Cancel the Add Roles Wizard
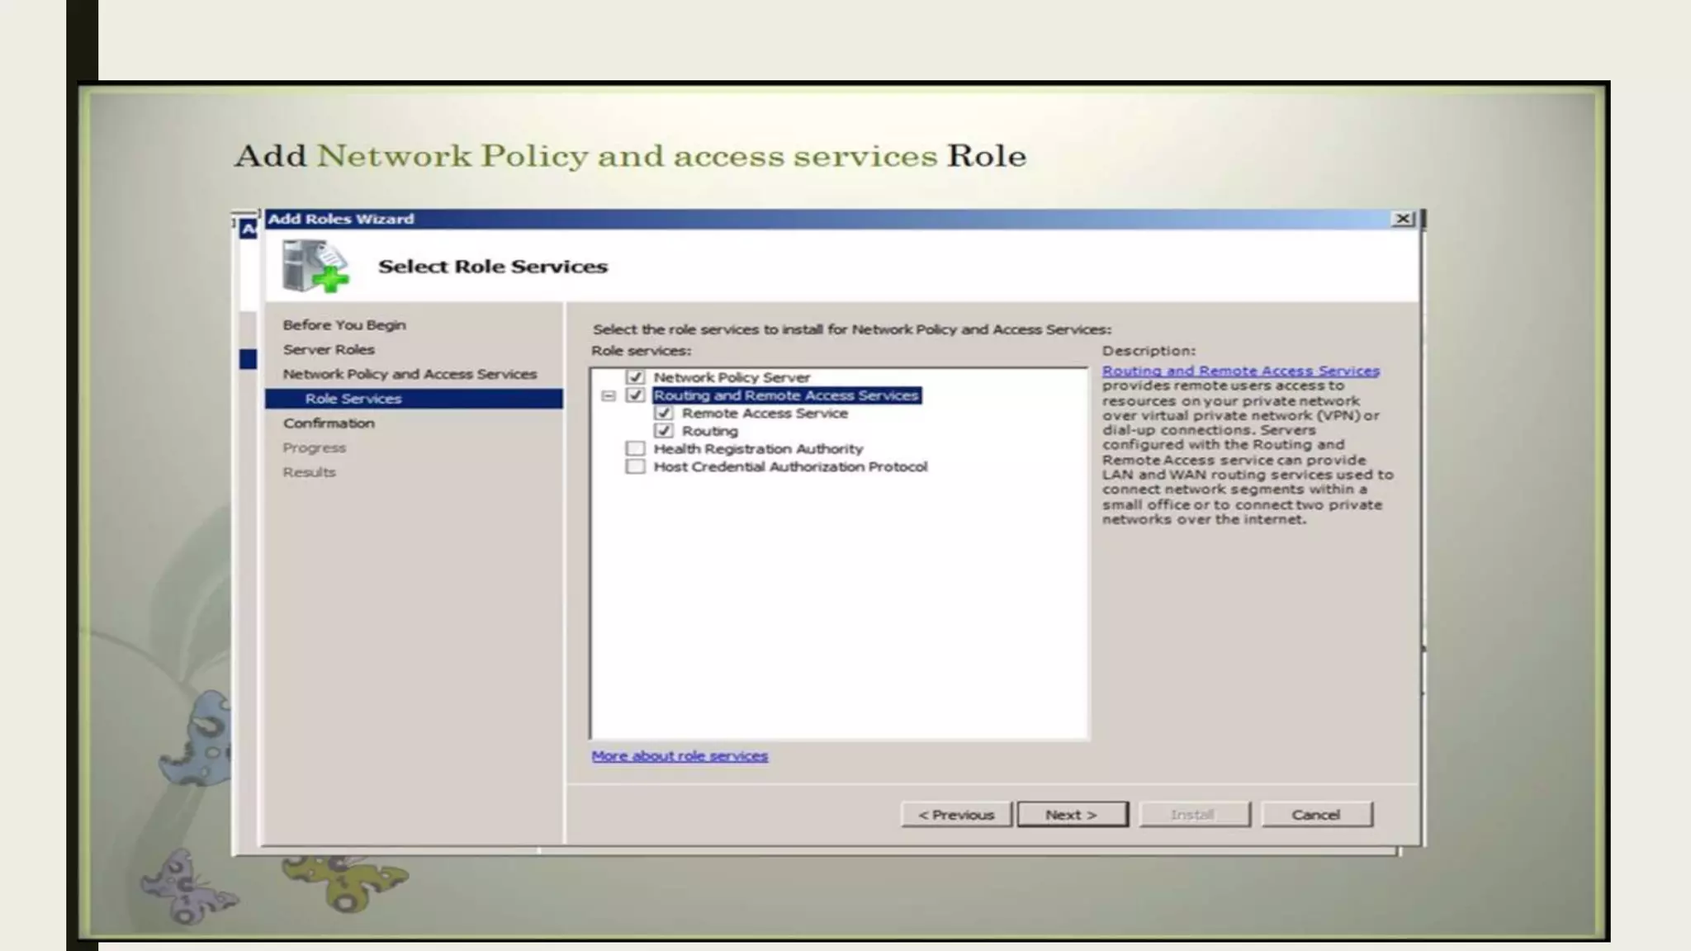 [x=1316, y=815]
